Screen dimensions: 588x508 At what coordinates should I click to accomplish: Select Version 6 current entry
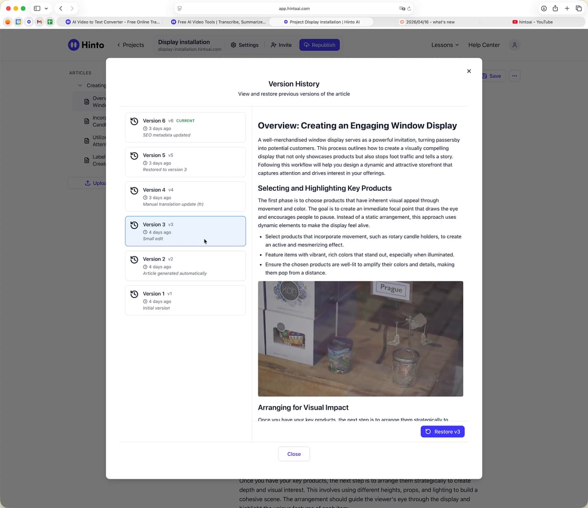click(x=185, y=127)
